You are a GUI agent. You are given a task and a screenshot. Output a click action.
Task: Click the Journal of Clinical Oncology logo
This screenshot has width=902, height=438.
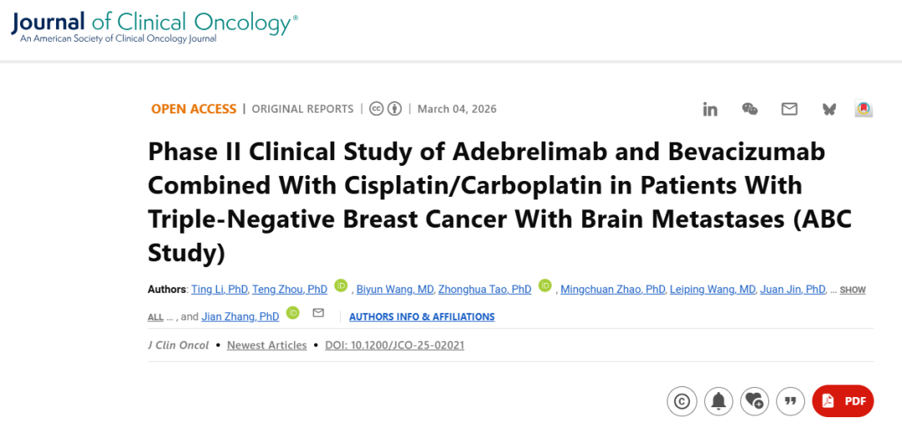coord(155,25)
